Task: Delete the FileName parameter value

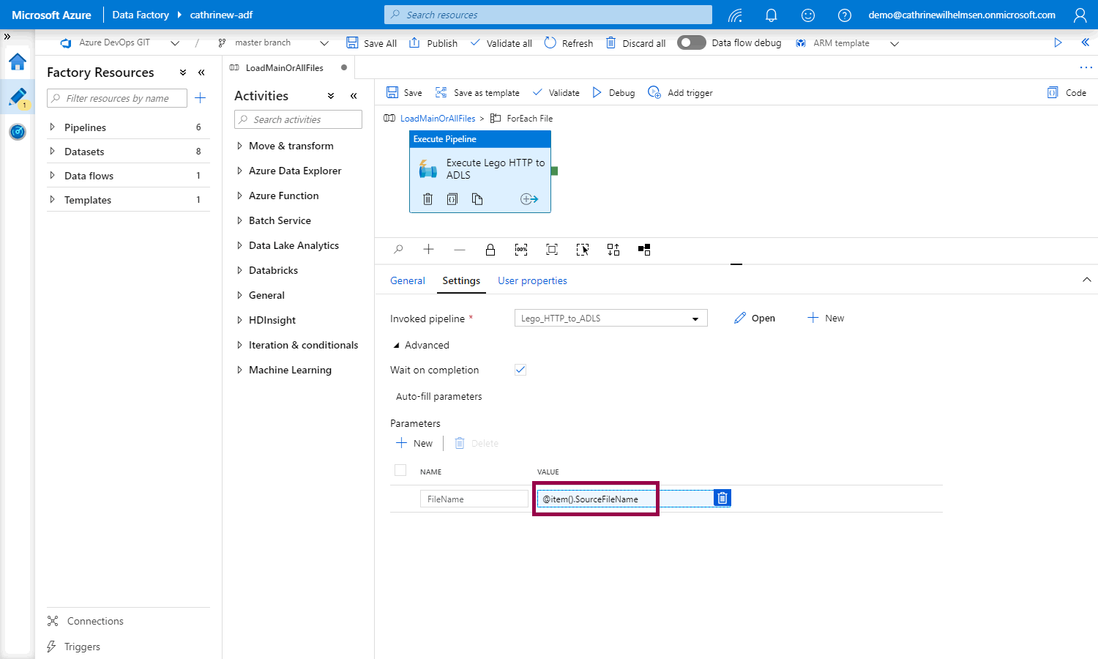Action: coord(722,498)
